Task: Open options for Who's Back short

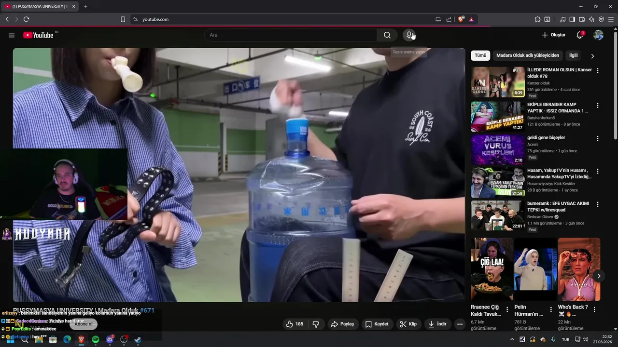Action: pos(594,309)
